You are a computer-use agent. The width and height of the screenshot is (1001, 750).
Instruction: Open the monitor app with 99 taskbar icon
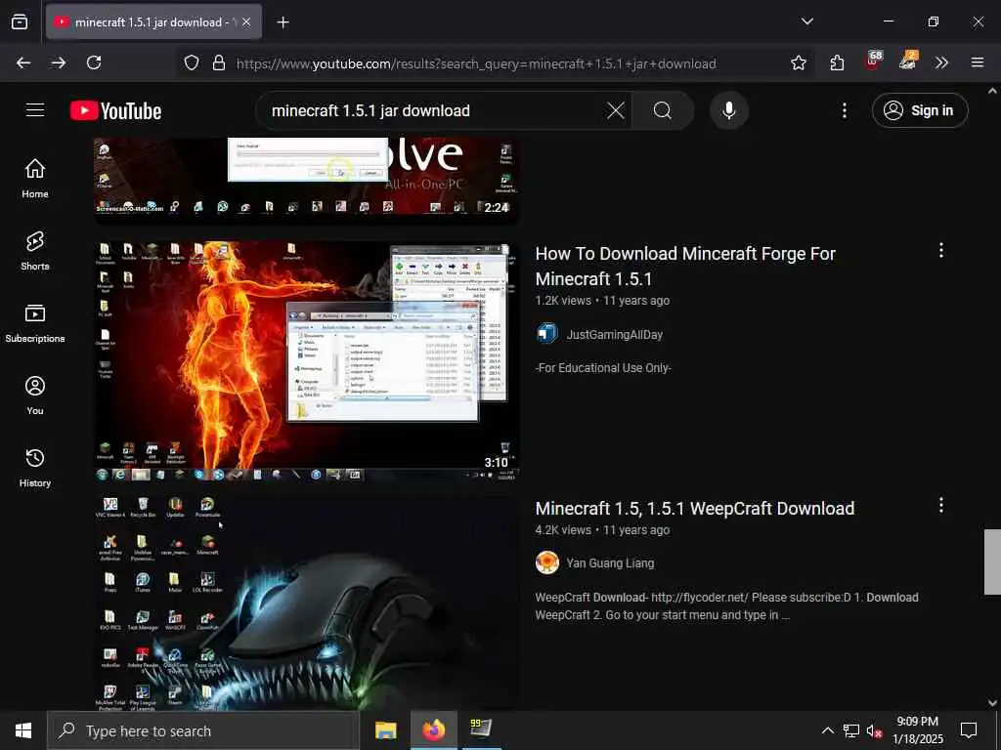tap(481, 730)
